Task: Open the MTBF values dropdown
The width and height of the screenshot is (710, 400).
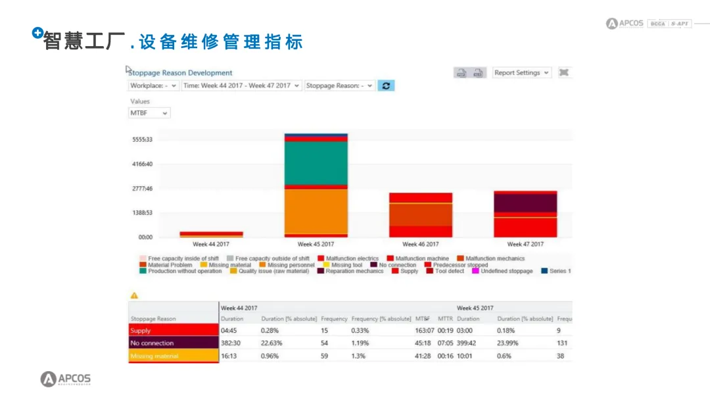Action: point(149,113)
